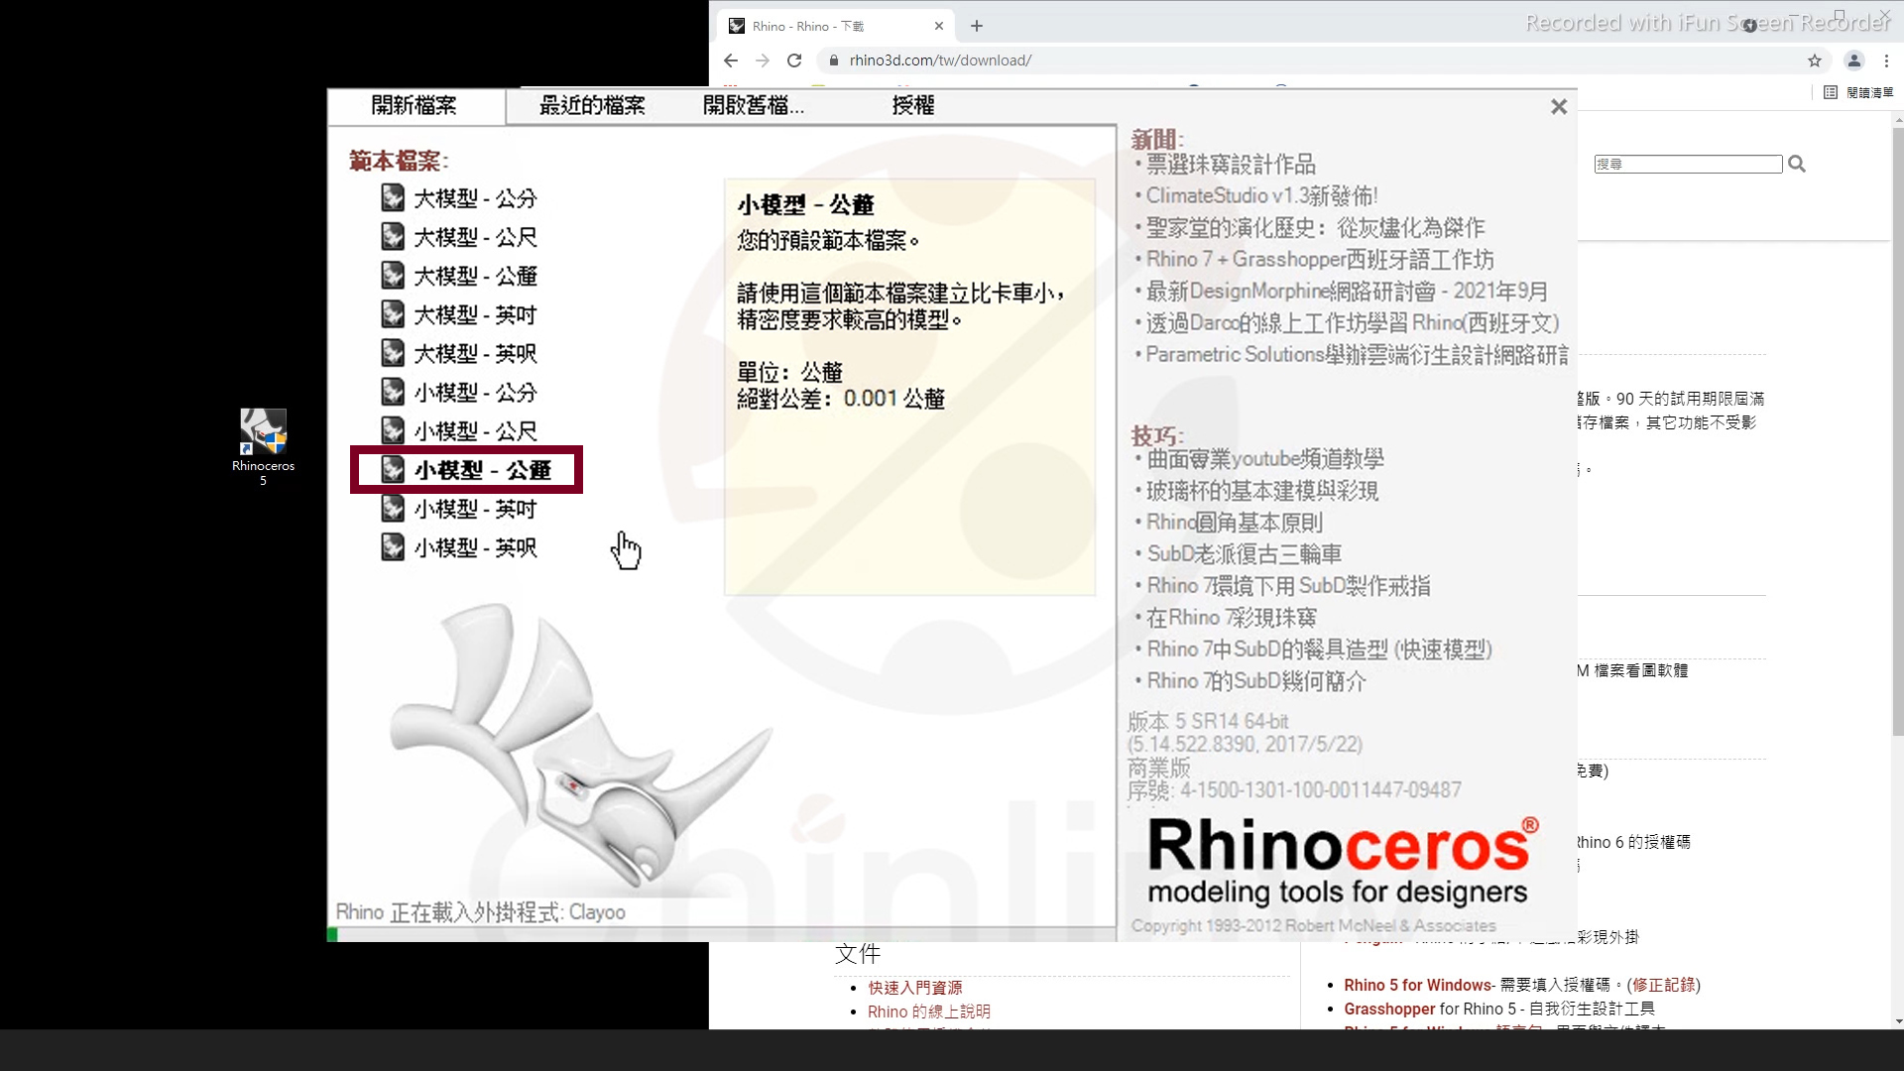
Task: Open the ClimateStudio v1.3 news link
Action: (x=1261, y=196)
